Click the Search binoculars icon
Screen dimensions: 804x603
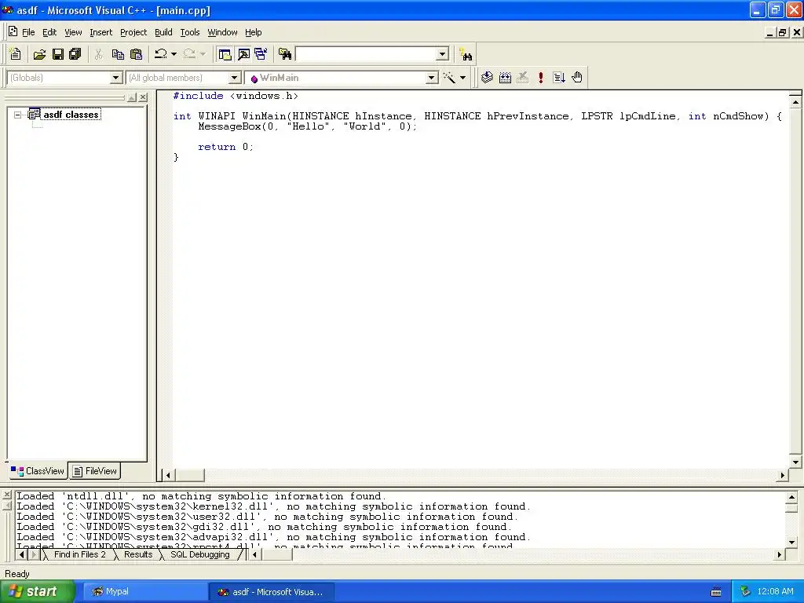click(466, 54)
